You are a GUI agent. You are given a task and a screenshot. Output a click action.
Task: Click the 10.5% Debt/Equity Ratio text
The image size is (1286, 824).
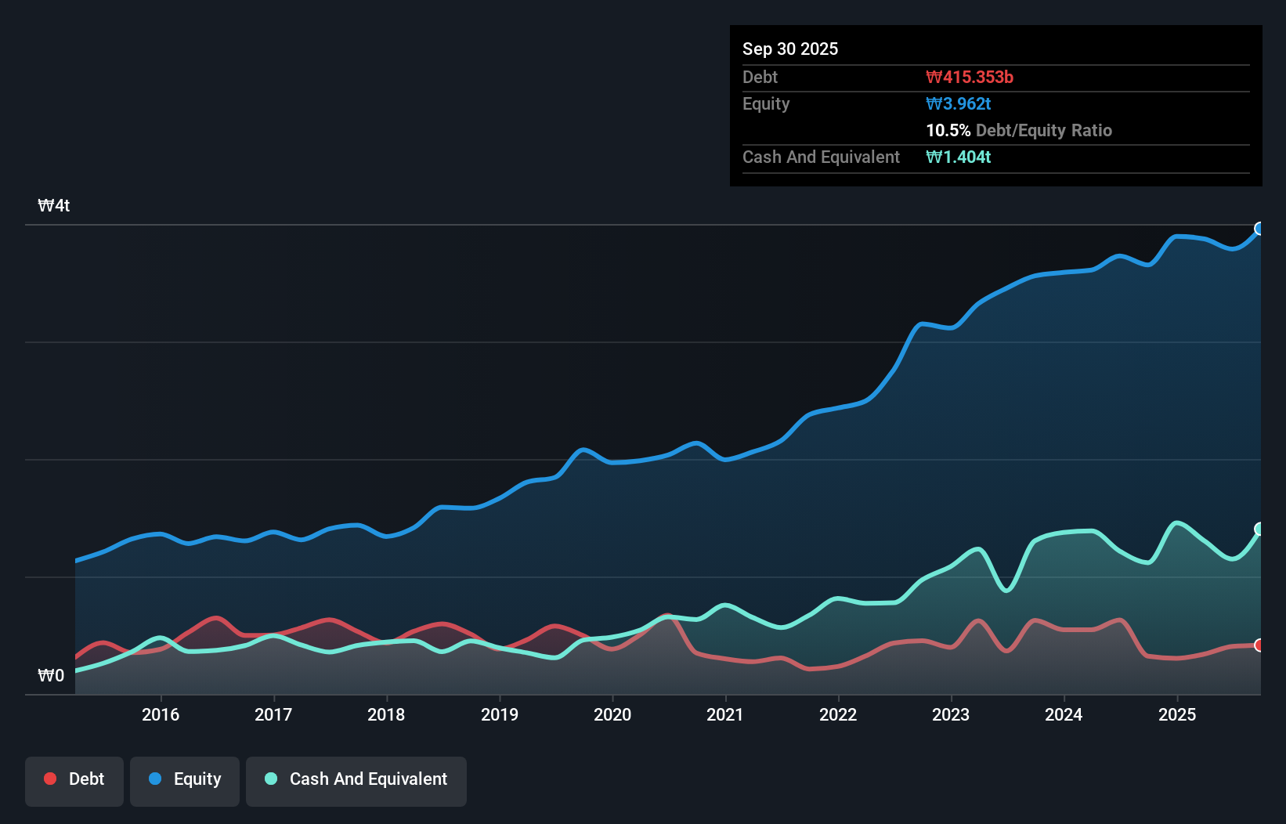[1019, 130]
